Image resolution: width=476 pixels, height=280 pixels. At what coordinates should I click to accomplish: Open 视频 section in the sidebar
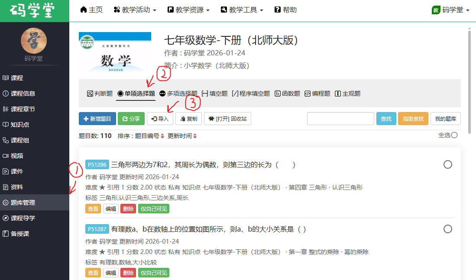tap(17, 156)
